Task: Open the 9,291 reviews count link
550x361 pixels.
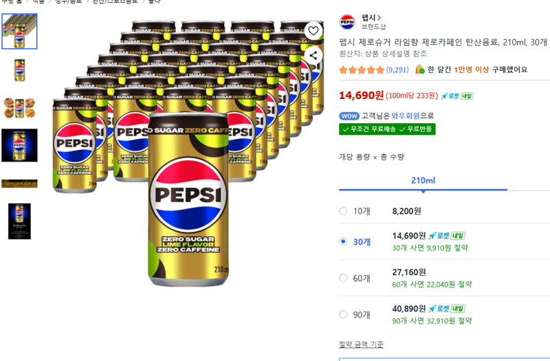Action: (397, 70)
